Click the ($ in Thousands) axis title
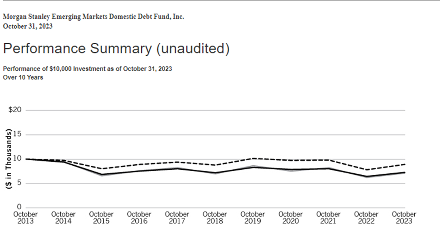Image resolution: width=440 pixels, height=231 pixels. tap(9, 159)
